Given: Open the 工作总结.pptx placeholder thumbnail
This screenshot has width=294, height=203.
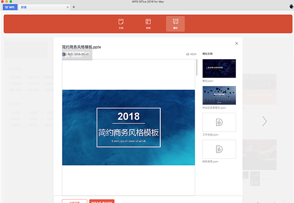Looking at the screenshot, I should point(219,122).
